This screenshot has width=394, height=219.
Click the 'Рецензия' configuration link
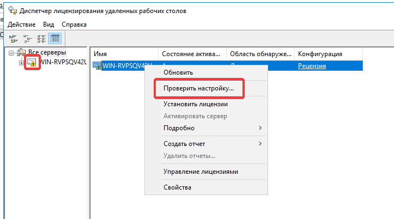312,66
